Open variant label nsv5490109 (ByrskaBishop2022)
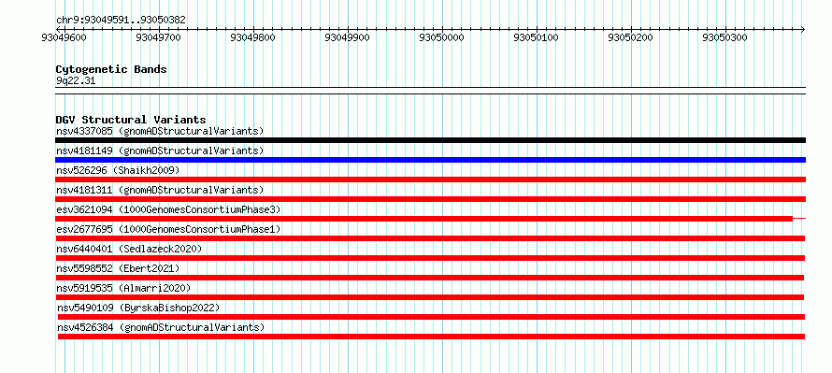This screenshot has height=373, width=832. click(x=138, y=308)
